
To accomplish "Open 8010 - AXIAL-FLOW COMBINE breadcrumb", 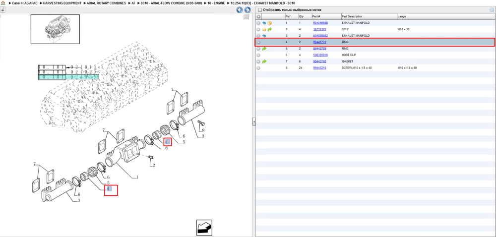I will [171, 3].
